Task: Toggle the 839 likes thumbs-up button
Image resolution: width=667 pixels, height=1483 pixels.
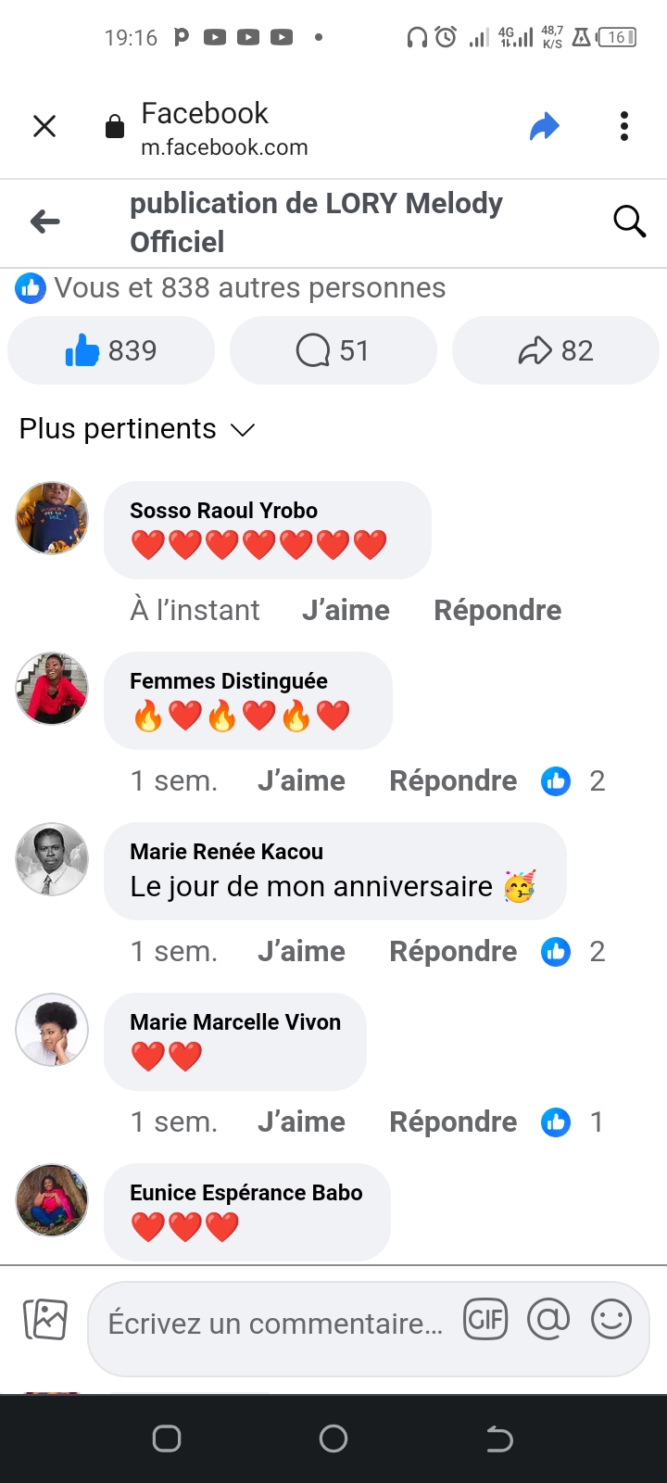Action: (111, 350)
